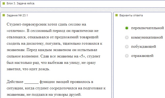Click the «переключательной» answer label
The height and width of the screenshot is (98, 165).
[147, 28]
